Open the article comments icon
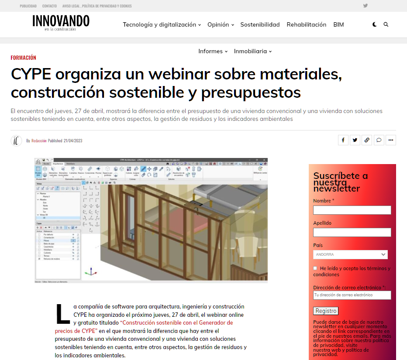This screenshot has width=407, height=360. coord(379,140)
